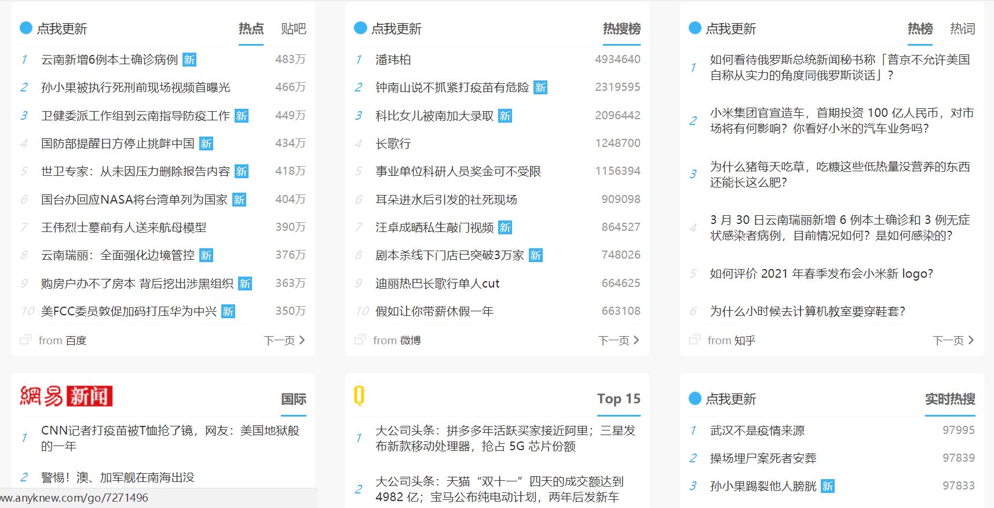Open the Zhihu question about 云南瑞丽新增 6 例
The image size is (994, 508).
coord(840,227)
